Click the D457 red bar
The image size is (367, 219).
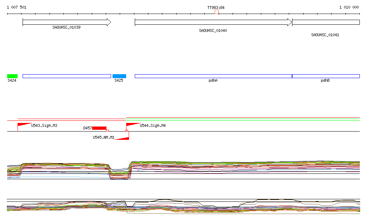[99, 128]
